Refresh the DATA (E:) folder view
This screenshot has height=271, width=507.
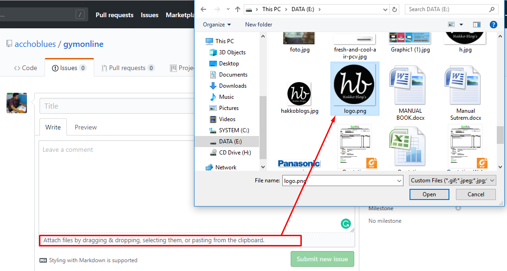tap(394, 9)
